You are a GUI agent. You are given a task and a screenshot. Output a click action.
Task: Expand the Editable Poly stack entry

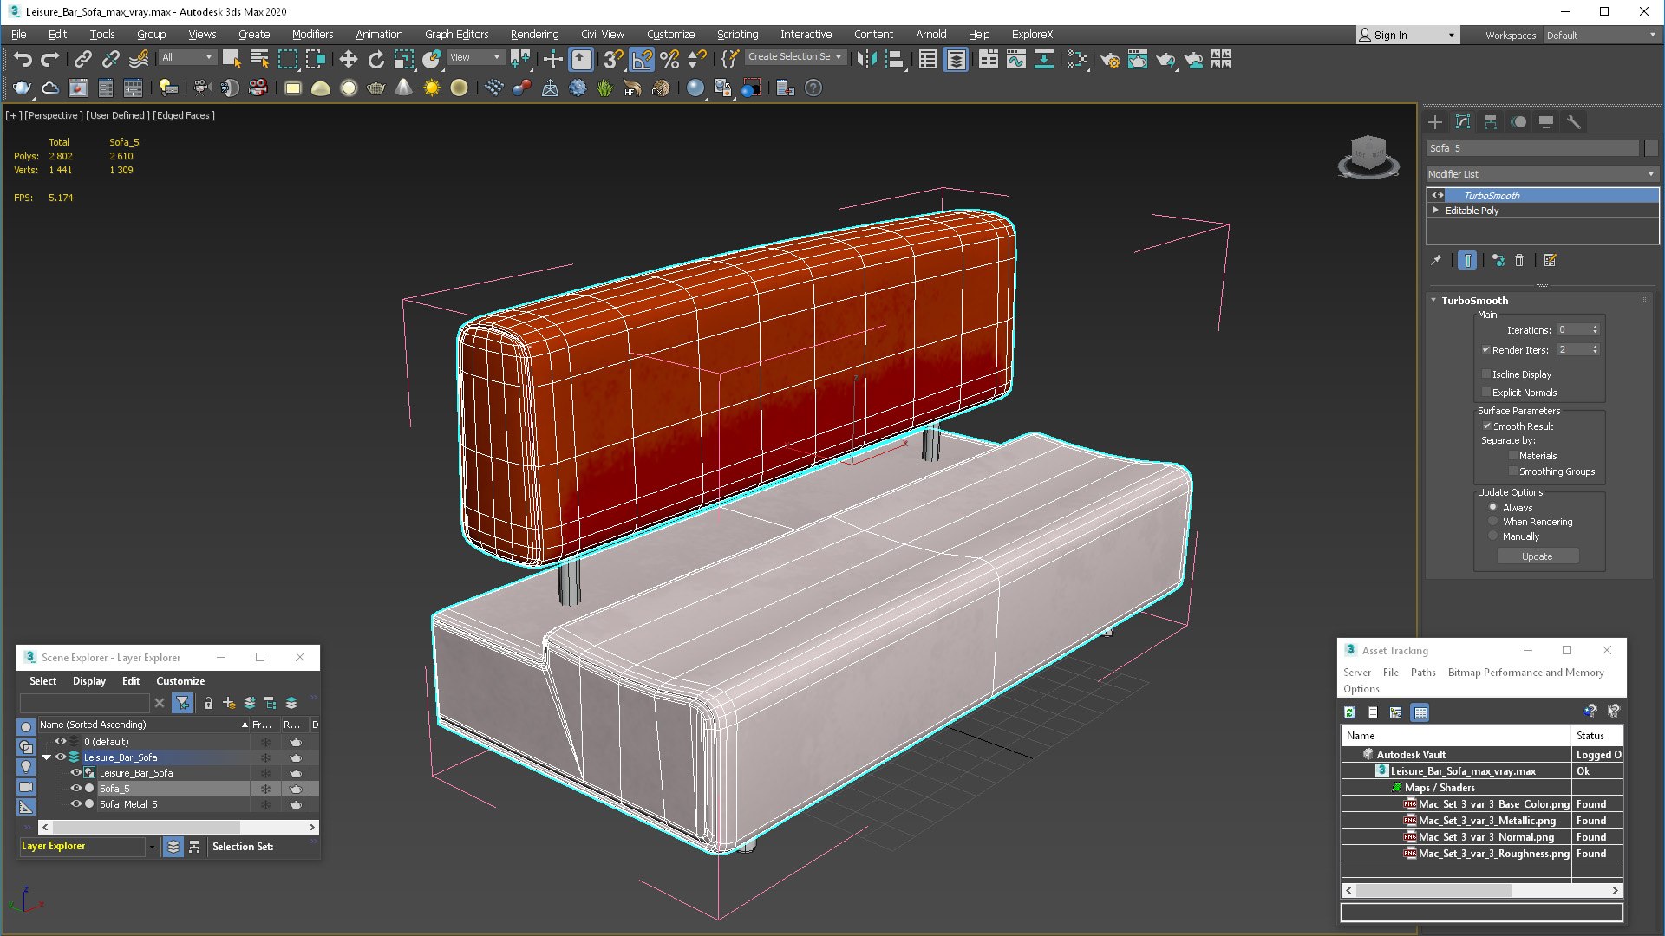1436,211
